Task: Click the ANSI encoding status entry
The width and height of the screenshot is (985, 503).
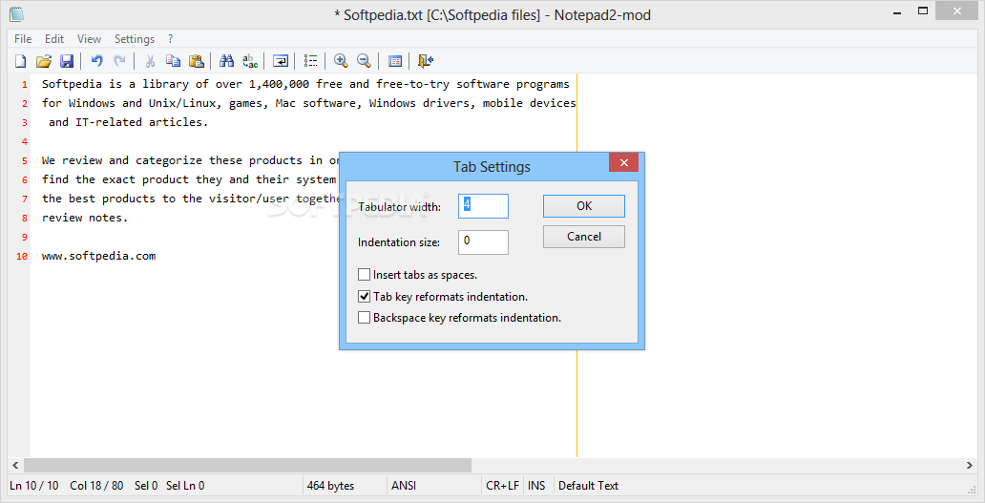Action: (x=404, y=486)
